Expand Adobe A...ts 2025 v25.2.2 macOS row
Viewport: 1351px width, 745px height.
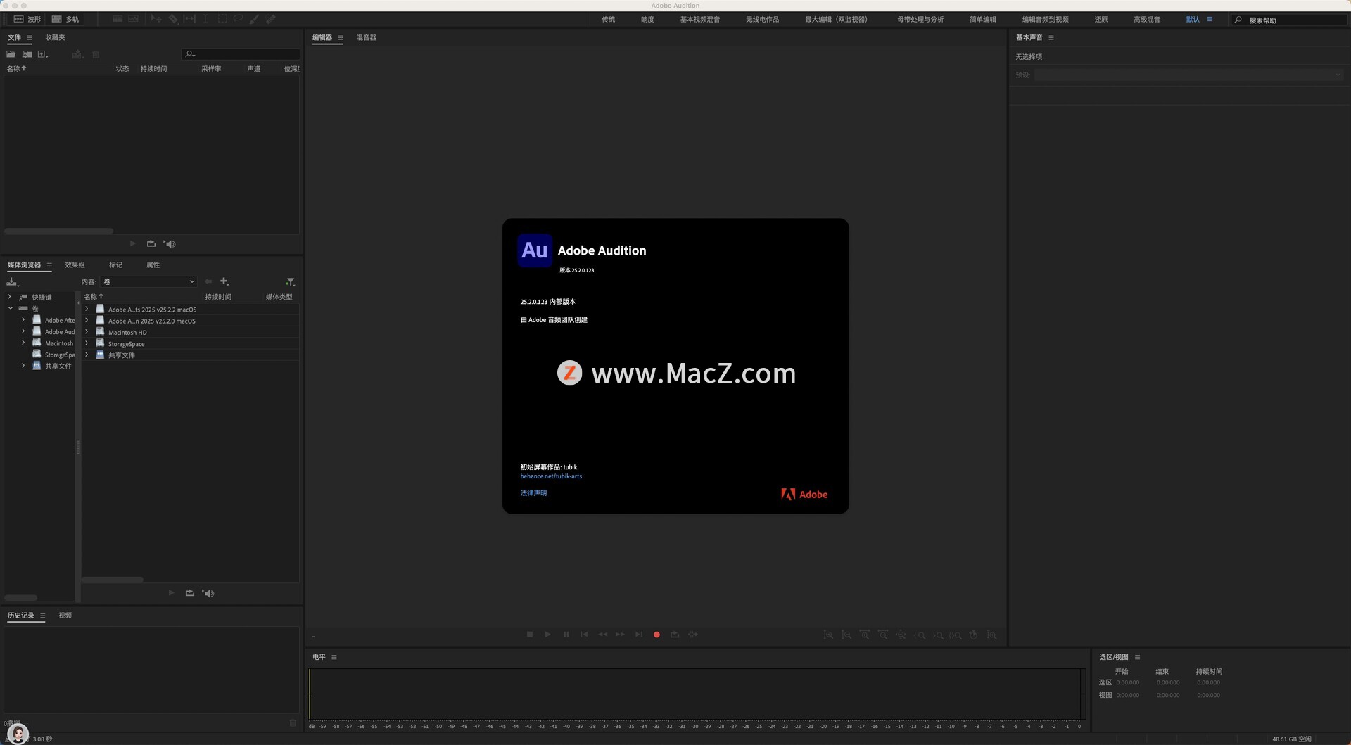coord(87,309)
